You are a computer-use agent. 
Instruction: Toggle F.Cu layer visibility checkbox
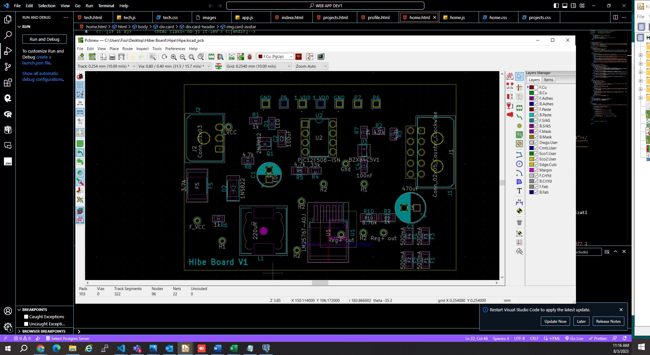coord(536,87)
